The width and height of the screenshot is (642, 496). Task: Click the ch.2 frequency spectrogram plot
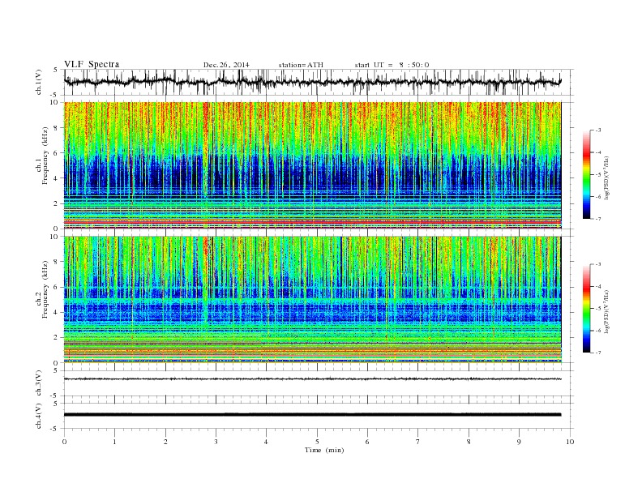[312, 300]
